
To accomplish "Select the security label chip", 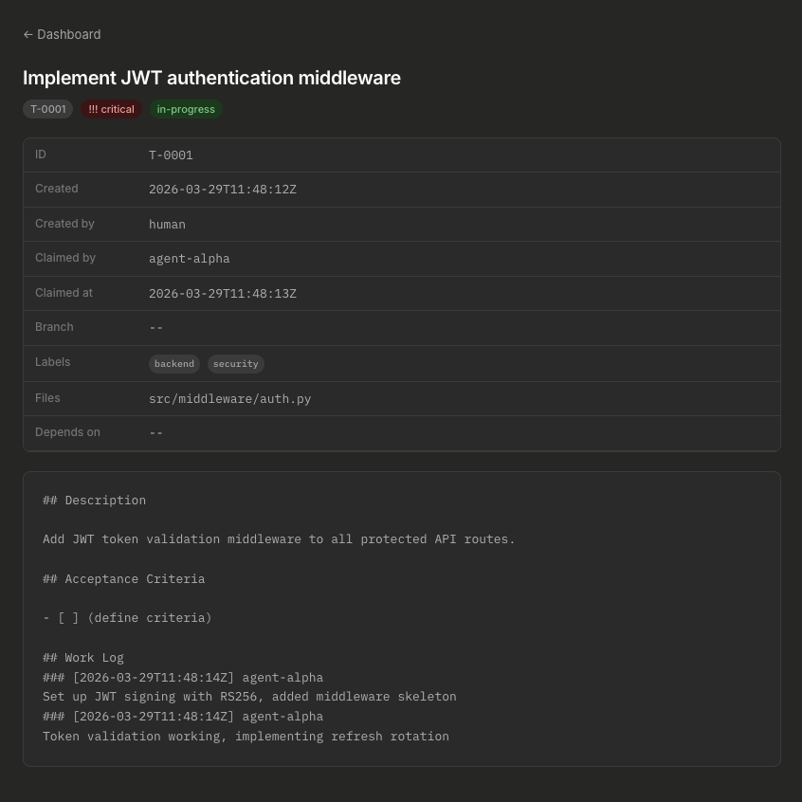I will [x=236, y=364].
